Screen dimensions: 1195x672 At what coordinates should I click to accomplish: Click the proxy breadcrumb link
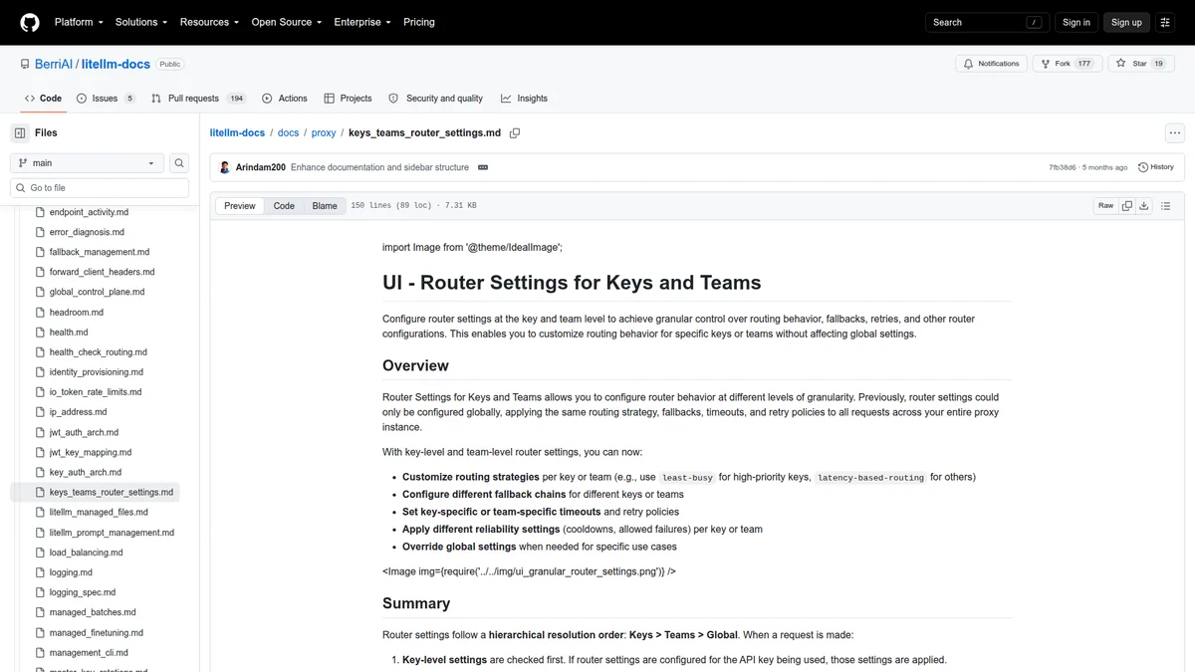[324, 132]
